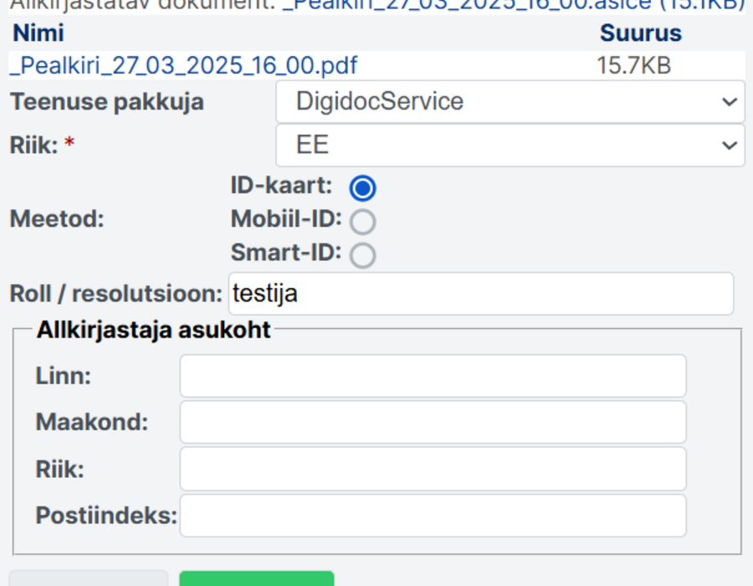
Task: Open the signed document .asice link at top
Action: coord(513,5)
